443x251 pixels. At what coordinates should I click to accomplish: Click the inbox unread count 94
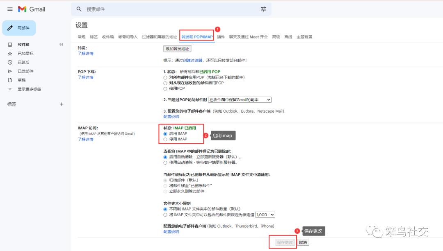tap(61, 45)
